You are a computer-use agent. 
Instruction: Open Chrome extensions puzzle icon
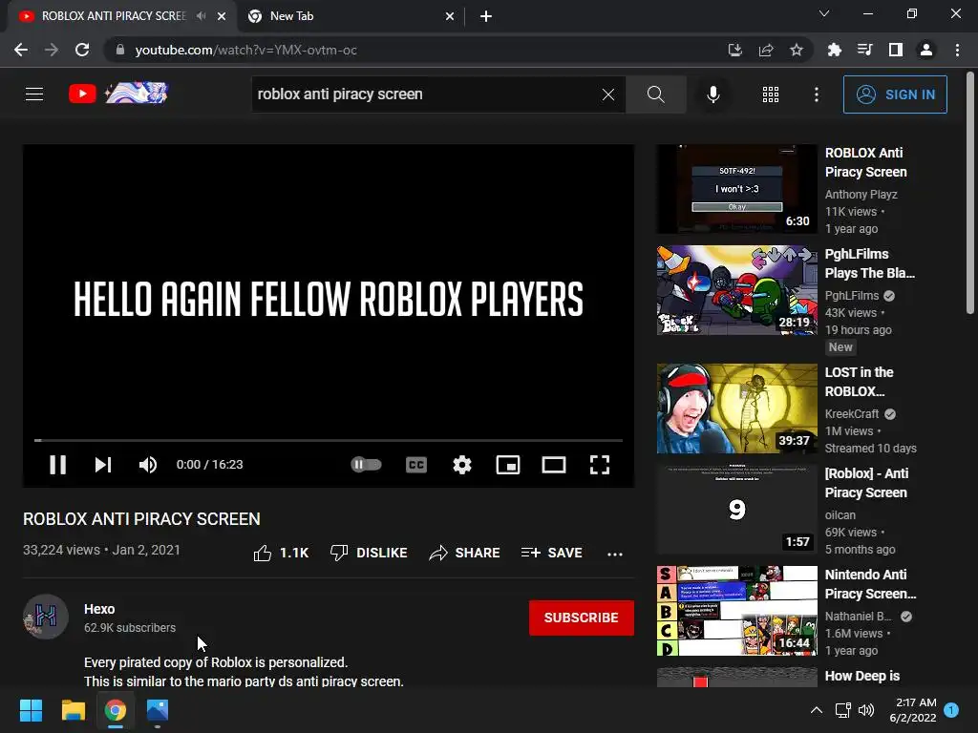834,50
